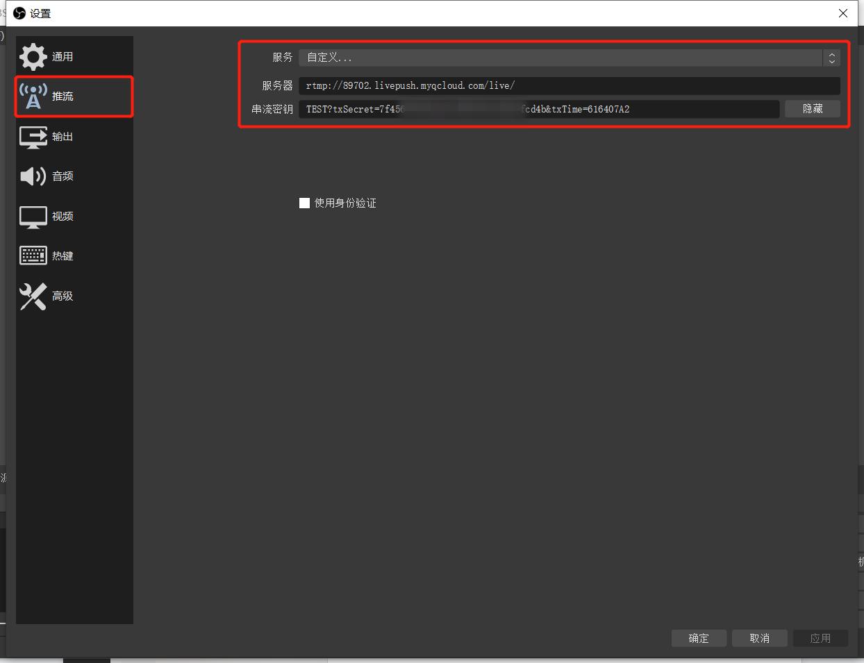The height and width of the screenshot is (663, 864).
Task: Click the 服务器 rtmp server URL field
Action: pyautogui.click(x=570, y=86)
